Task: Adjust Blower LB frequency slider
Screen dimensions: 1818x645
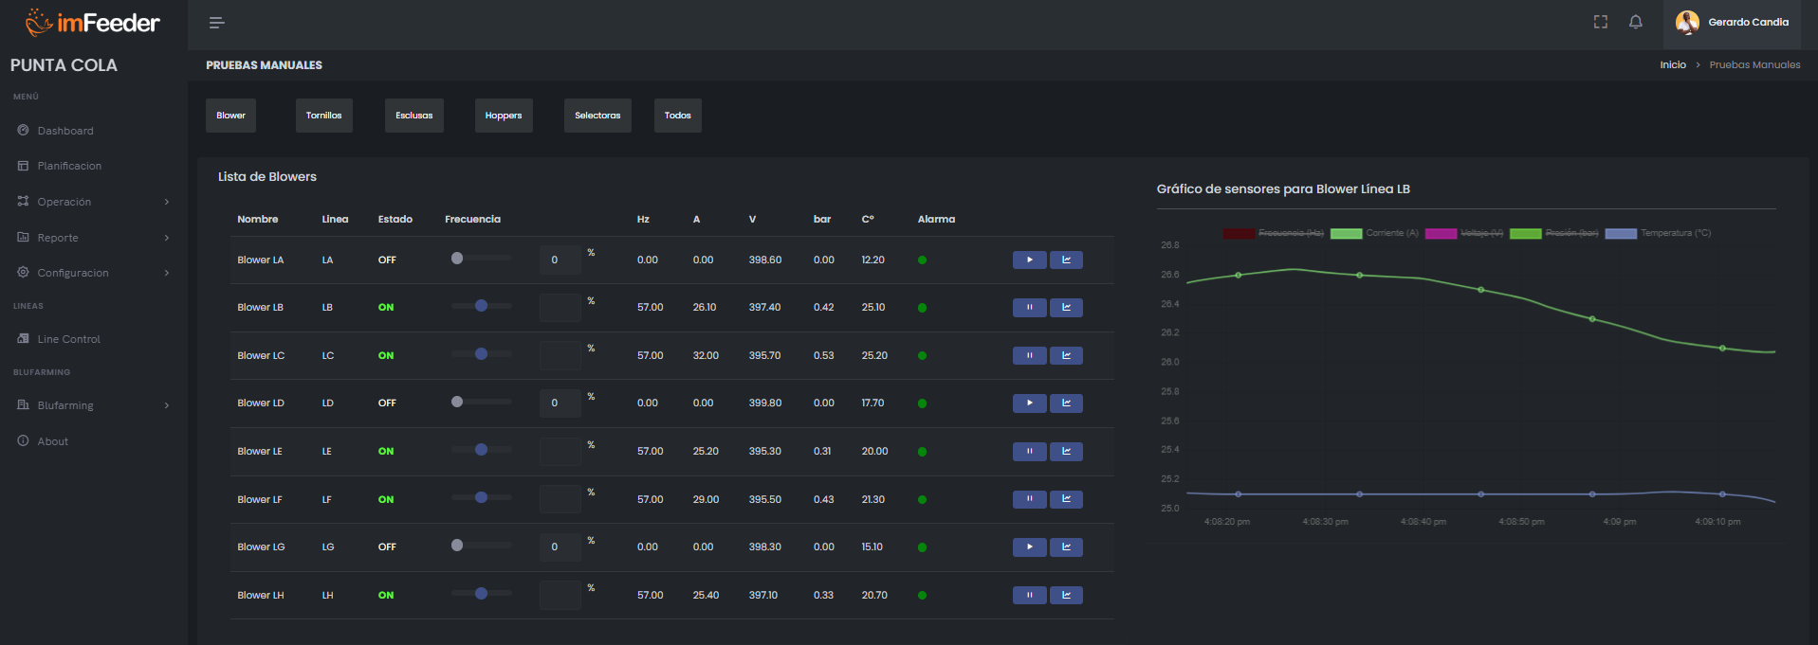Action: click(482, 306)
